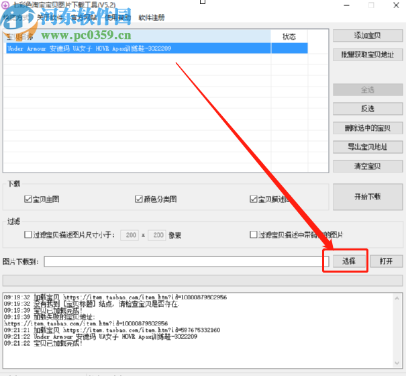Click the 清空宝贝 button
This screenshot has width=406, height=376.
click(368, 166)
